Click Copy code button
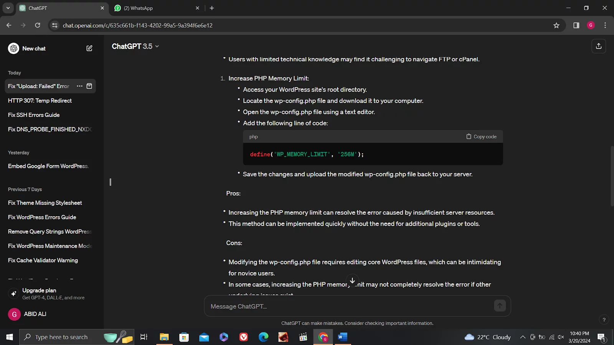Viewport: 614px width, 345px height. coord(481,137)
